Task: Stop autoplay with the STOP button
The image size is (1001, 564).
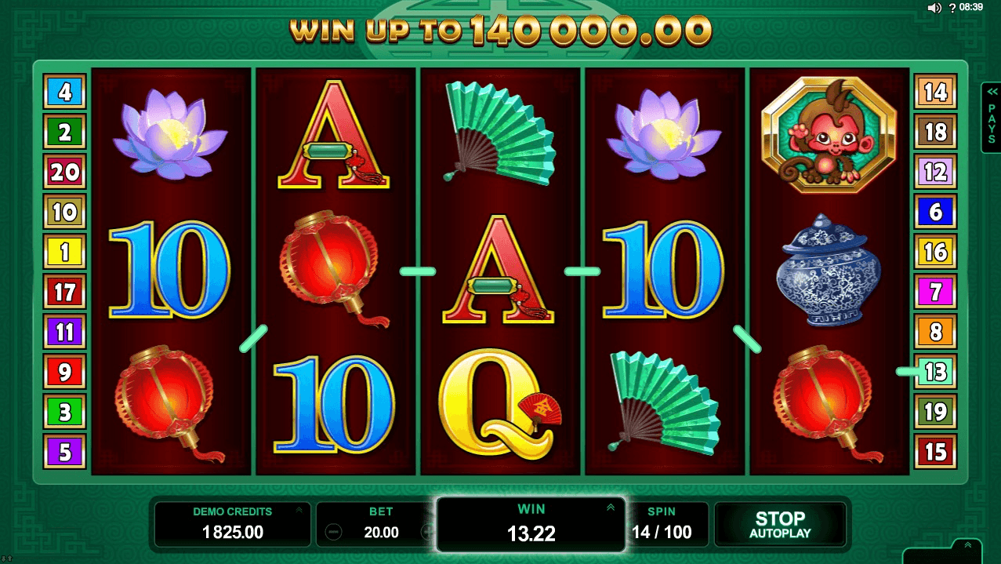Action: click(780, 525)
